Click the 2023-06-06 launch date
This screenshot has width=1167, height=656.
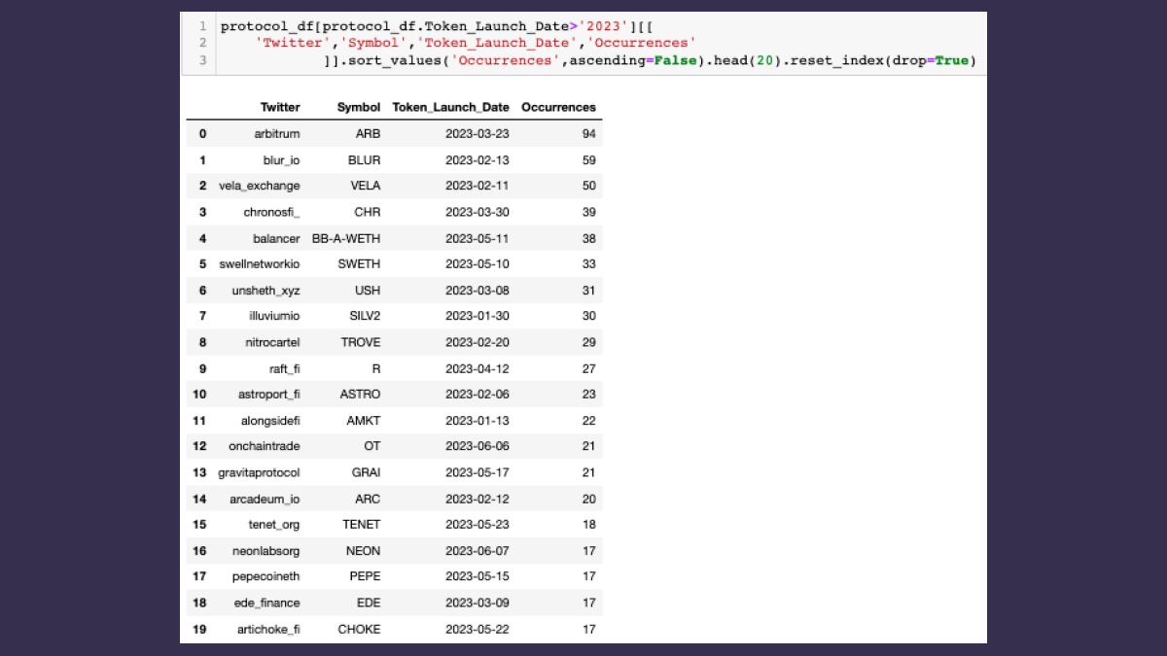pos(477,446)
